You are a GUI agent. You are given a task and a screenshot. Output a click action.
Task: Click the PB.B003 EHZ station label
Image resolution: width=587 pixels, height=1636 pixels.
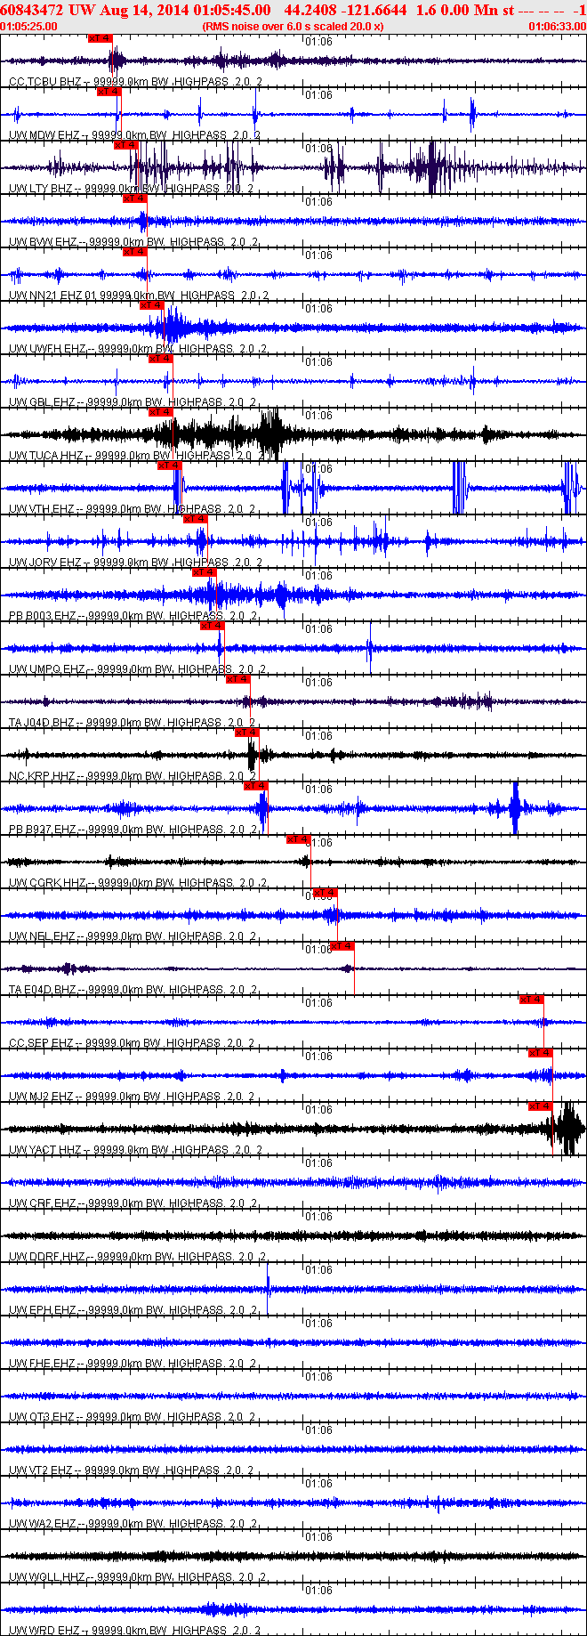coord(43,616)
